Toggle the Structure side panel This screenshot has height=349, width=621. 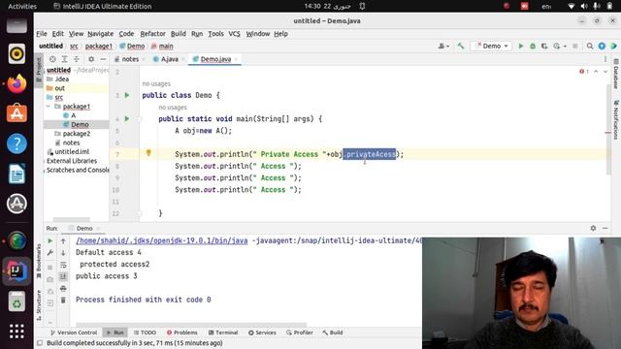(x=39, y=304)
